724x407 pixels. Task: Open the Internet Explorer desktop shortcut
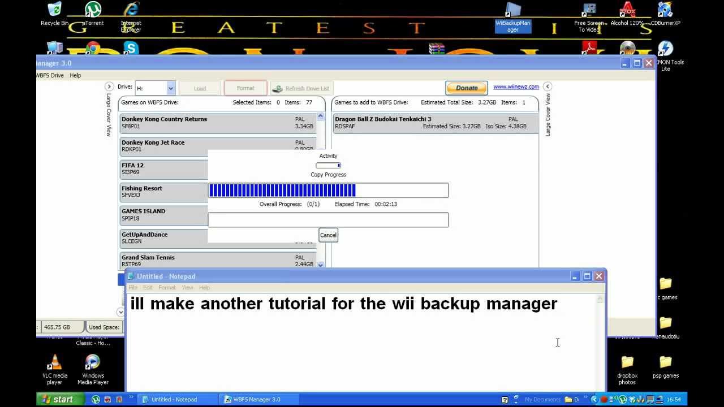point(131,17)
